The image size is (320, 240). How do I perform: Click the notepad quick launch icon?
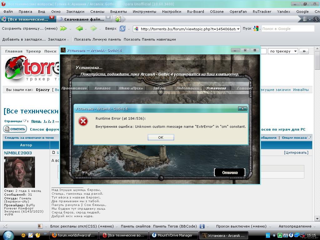coord(31,235)
